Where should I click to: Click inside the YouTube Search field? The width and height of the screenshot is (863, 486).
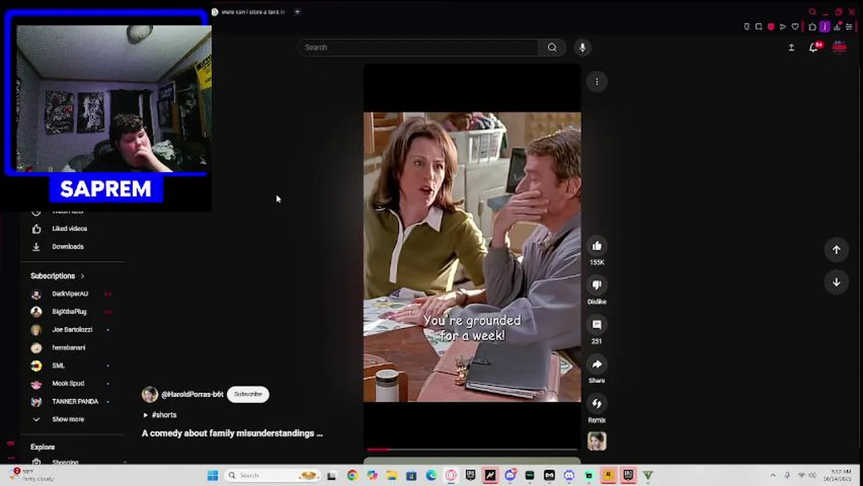[x=419, y=47]
